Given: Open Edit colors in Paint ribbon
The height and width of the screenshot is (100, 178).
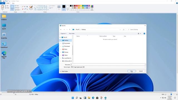Looking at the screenshot, I should pos(92,8).
